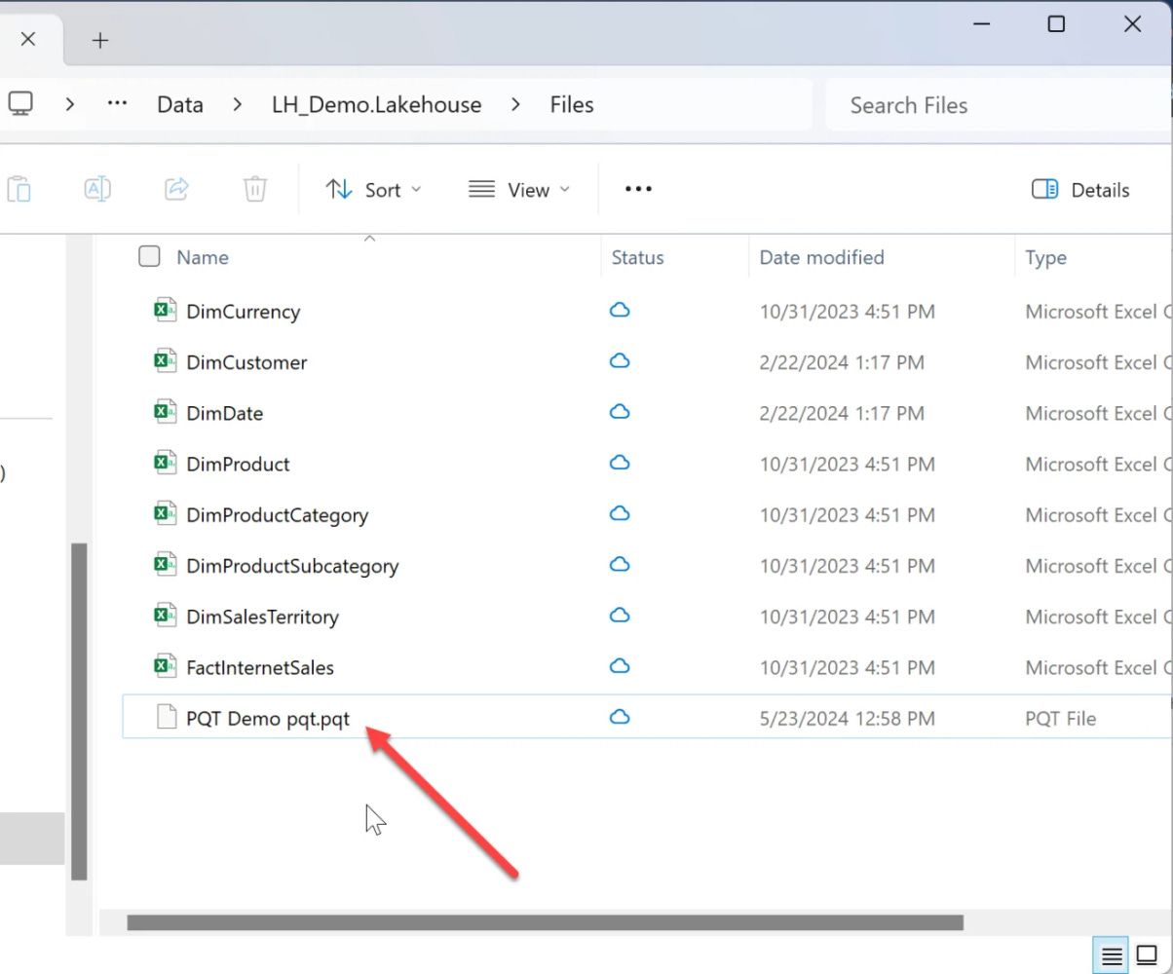Click cloud status icon for DimSalesTerritory
Image resolution: width=1173 pixels, height=974 pixels.
coord(619,616)
